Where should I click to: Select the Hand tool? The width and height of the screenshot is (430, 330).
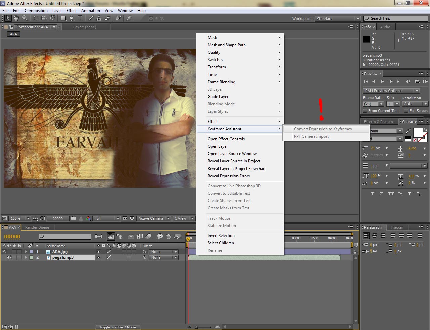[16, 18]
